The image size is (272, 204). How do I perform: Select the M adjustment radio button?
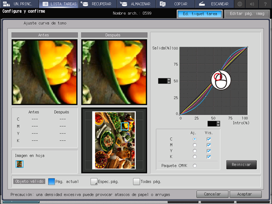[x=195, y=145]
